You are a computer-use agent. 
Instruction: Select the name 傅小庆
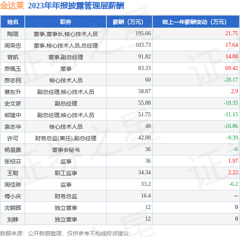13,196
